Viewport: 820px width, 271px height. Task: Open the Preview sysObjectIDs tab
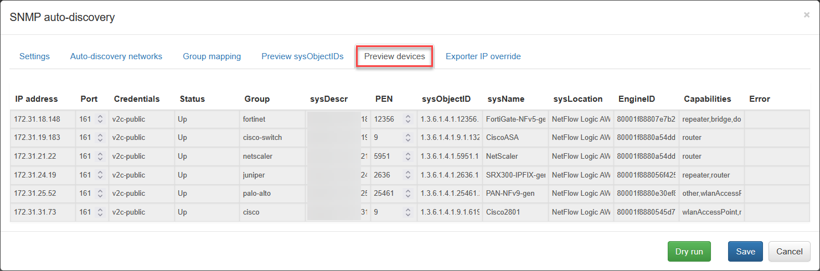(x=302, y=56)
